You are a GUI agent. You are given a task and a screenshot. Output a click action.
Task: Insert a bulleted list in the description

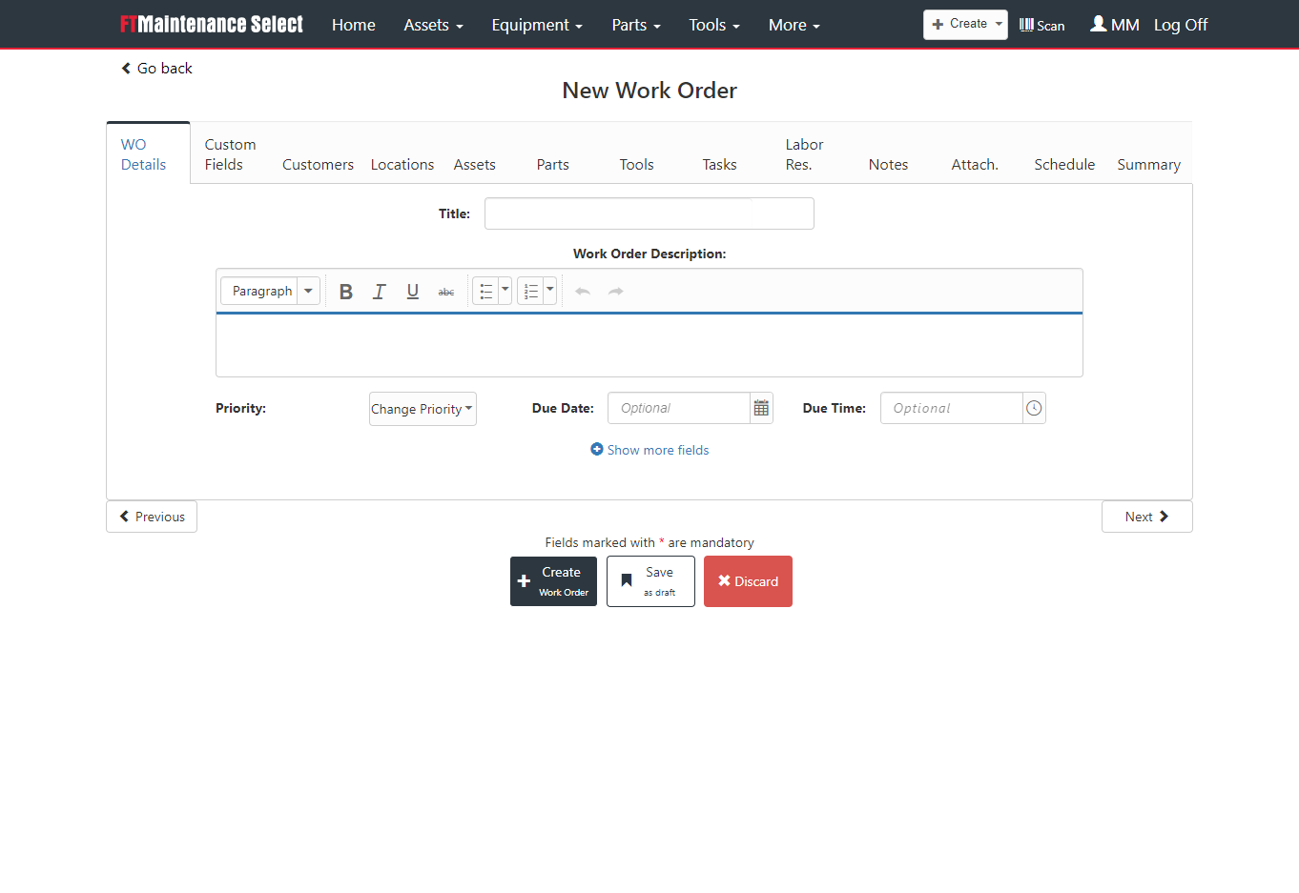coord(485,291)
